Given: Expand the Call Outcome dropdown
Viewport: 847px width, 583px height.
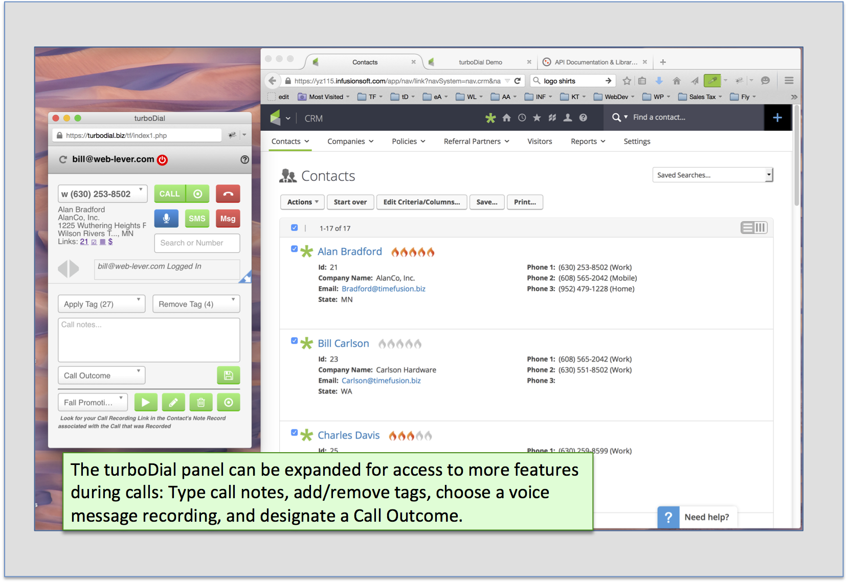Looking at the screenshot, I should [x=101, y=376].
